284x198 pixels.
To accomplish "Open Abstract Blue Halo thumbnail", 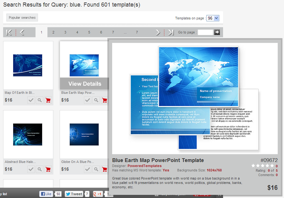I will click(x=28, y=134).
